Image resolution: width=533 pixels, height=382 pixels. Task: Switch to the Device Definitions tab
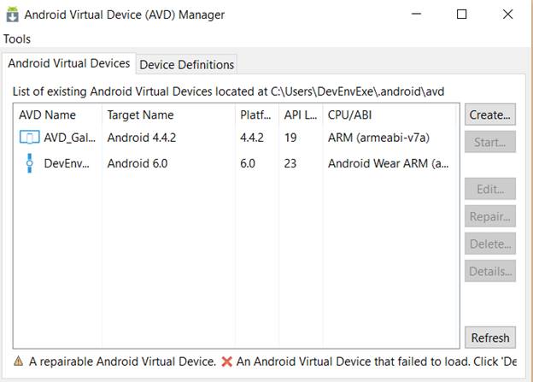pos(186,64)
